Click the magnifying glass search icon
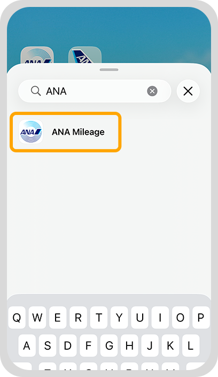Screen dimensions: 218x377 36,91
